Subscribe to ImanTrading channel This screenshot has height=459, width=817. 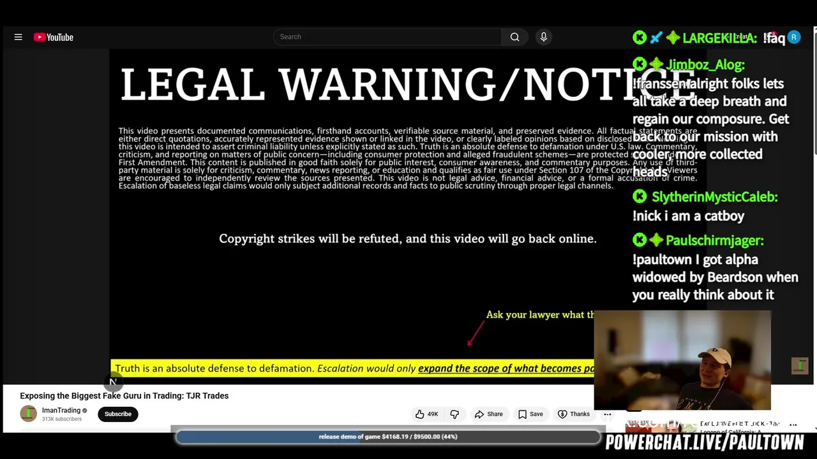point(118,414)
